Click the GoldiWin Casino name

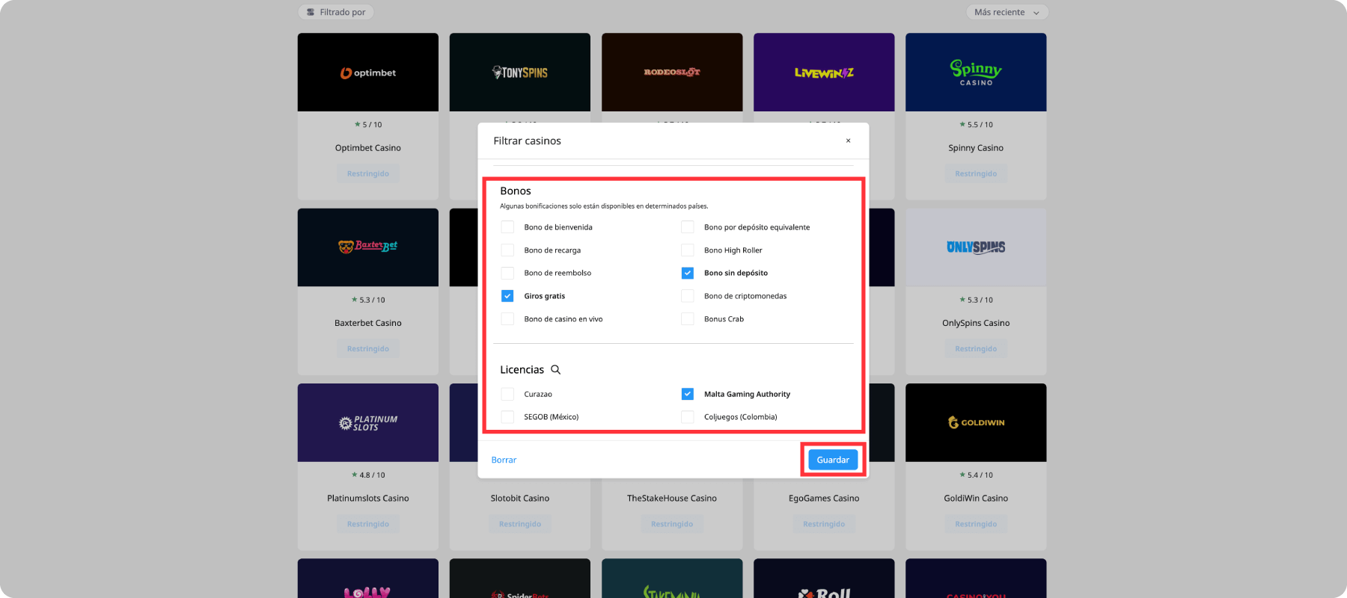[976, 499]
